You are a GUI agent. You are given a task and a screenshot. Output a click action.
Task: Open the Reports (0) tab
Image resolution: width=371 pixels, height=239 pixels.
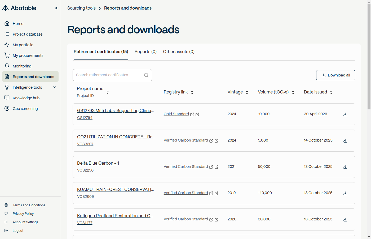coord(145,52)
